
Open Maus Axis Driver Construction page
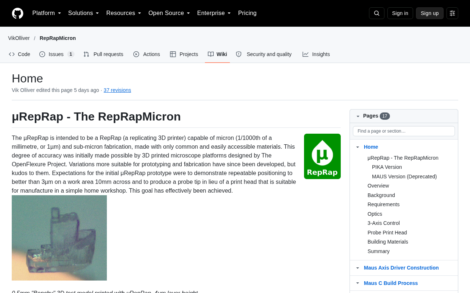click(401, 268)
